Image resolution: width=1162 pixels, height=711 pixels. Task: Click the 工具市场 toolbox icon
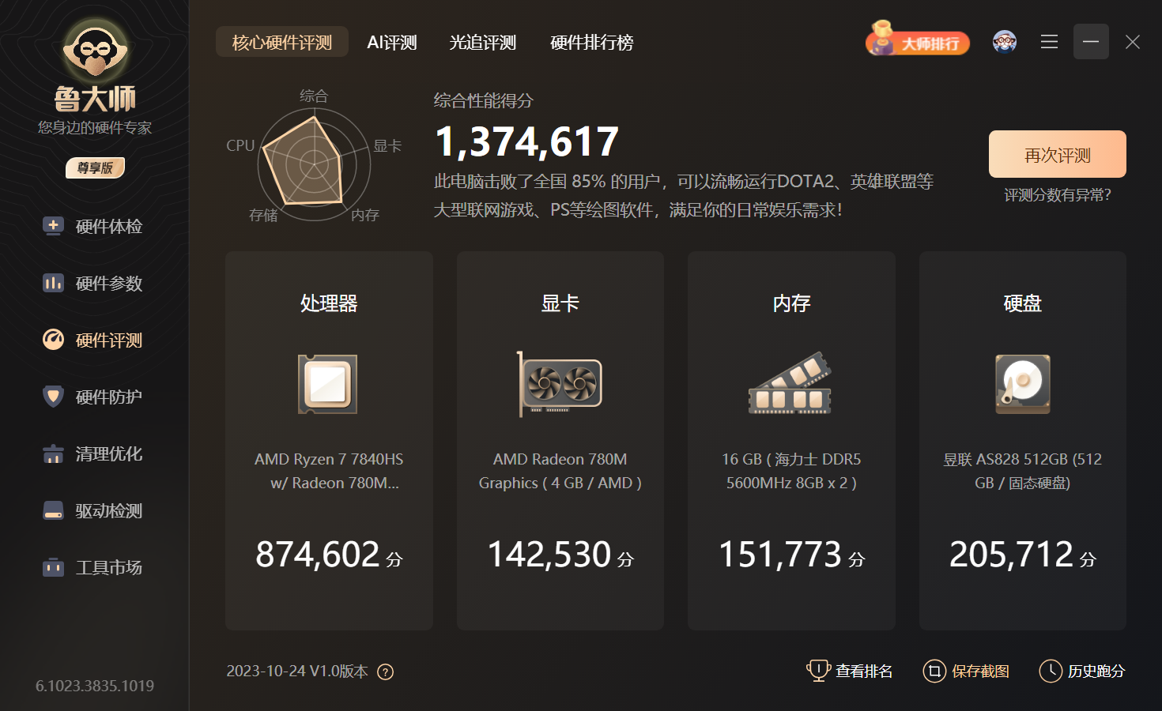53,567
